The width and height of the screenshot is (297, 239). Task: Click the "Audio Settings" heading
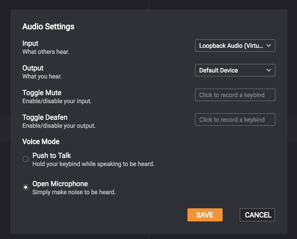(48, 26)
